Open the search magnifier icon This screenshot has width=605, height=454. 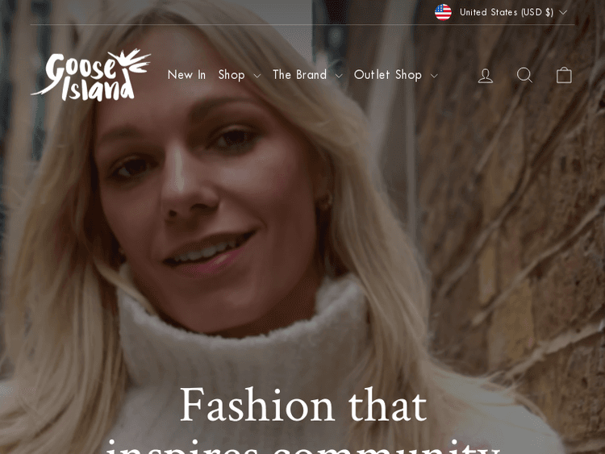(525, 75)
